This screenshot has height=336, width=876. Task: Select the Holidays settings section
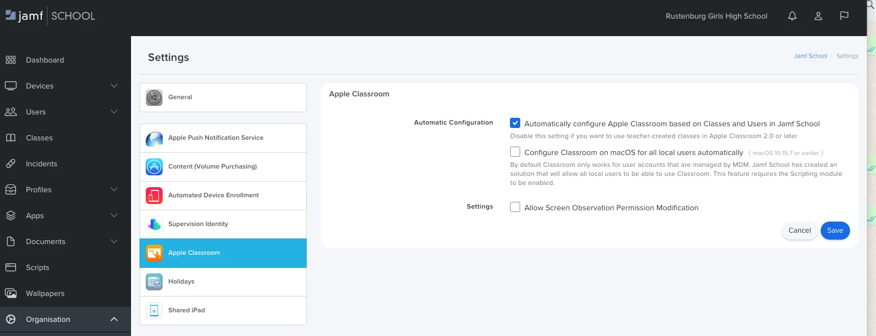click(223, 282)
